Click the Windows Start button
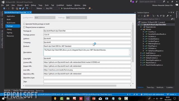This screenshot has width=179, height=101. point(3,98)
